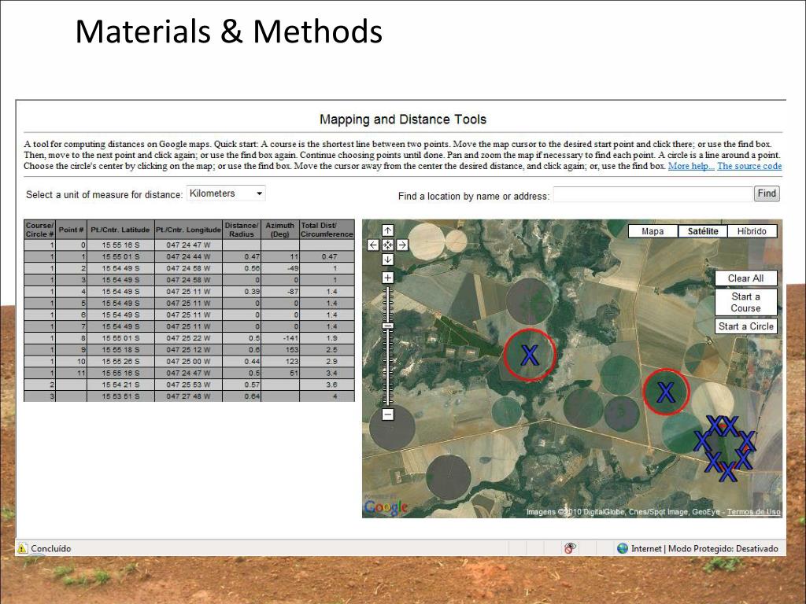Recenter the map using the center pan button
This screenshot has height=604, width=806.
pyautogui.click(x=387, y=245)
